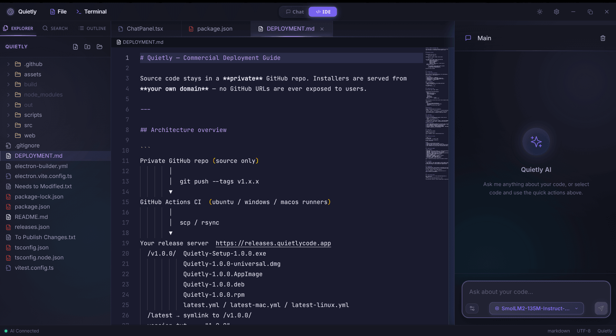This screenshot has height=336, width=616.
Task: Click the Quietly status bar label
Action: pos(605,331)
